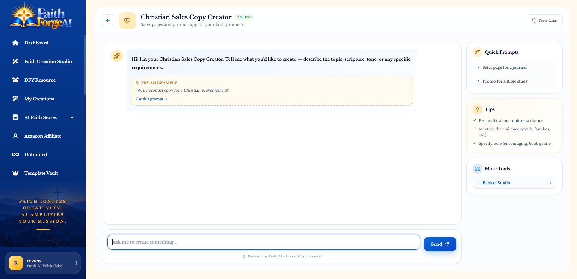Choose the Sales page for a journal prompt
The width and height of the screenshot is (577, 279).
pyautogui.click(x=514, y=68)
